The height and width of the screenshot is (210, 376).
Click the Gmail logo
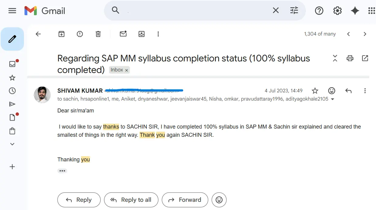coord(45,11)
